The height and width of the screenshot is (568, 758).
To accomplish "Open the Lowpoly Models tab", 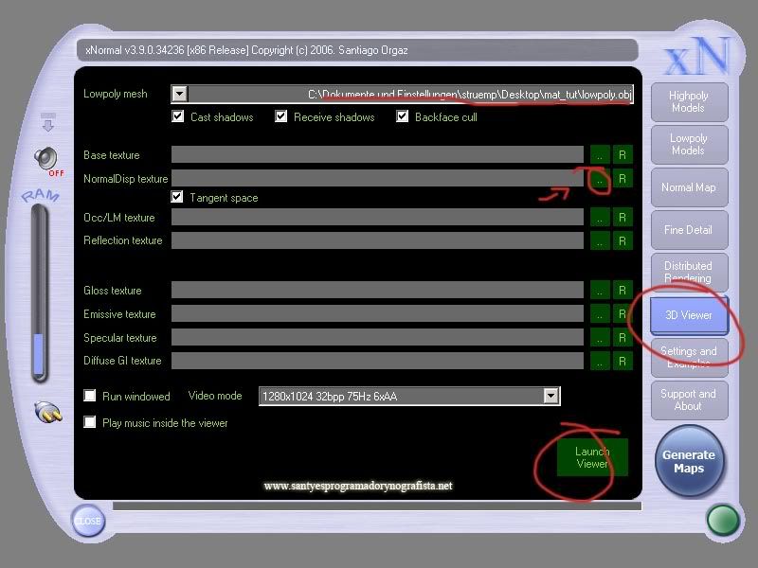I will tap(689, 145).
